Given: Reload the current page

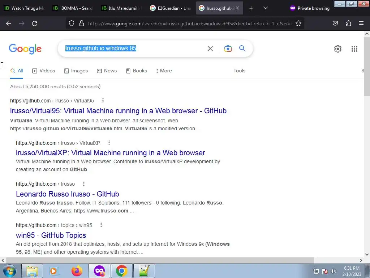Looking at the screenshot, I should pos(35,24).
